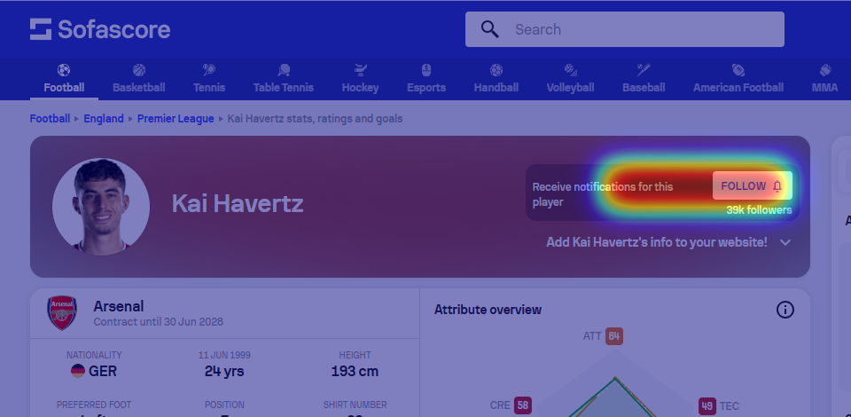Click the 'GER' nationality value

coord(103,372)
